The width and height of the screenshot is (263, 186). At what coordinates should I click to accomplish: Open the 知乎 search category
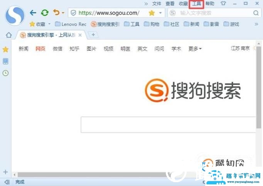[74, 49]
